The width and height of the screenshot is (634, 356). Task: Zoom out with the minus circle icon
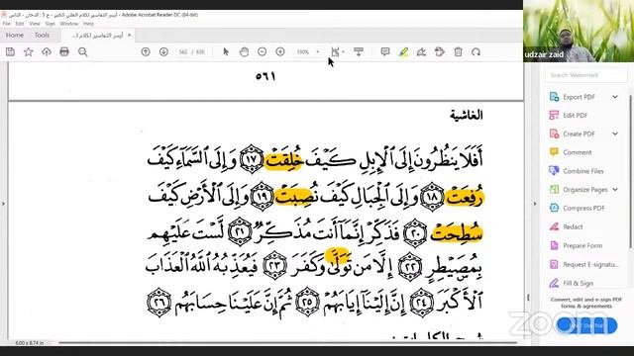tap(262, 51)
